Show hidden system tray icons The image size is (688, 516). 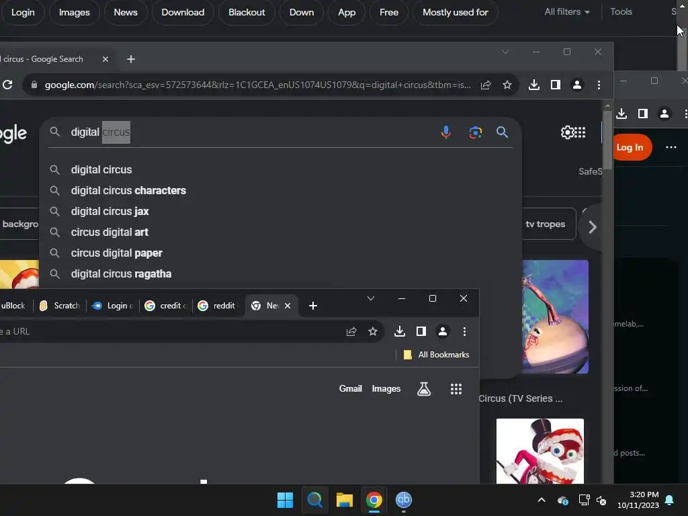point(542,500)
